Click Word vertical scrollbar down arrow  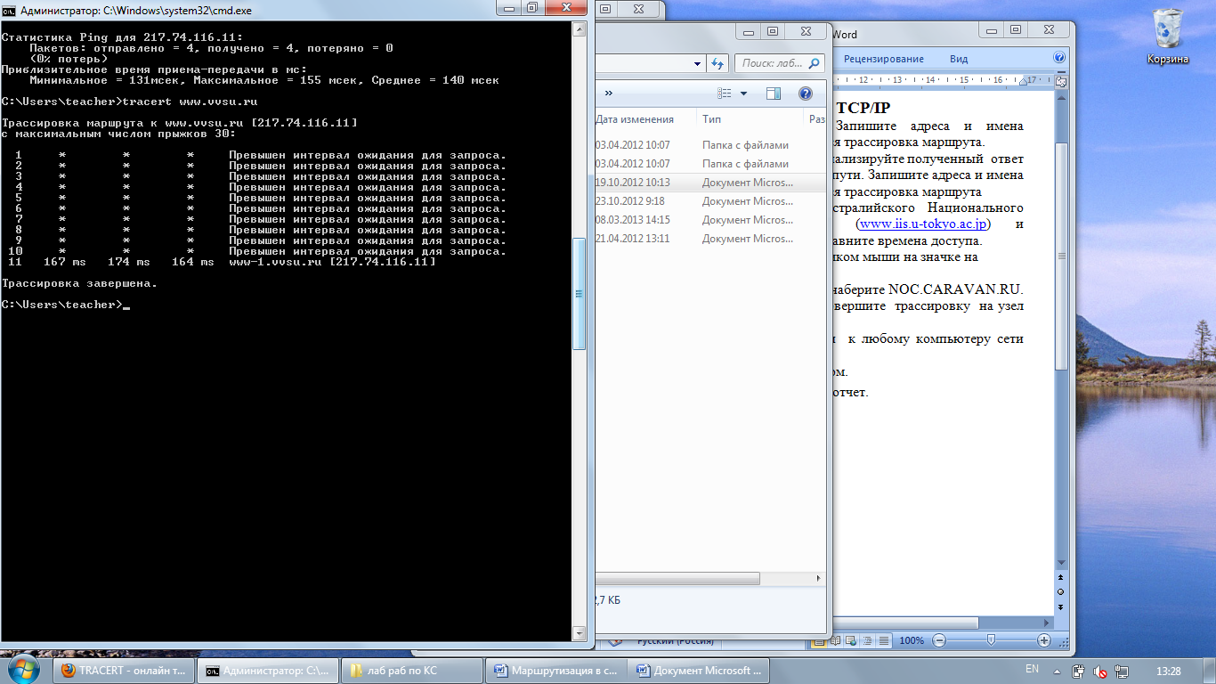(x=1060, y=562)
